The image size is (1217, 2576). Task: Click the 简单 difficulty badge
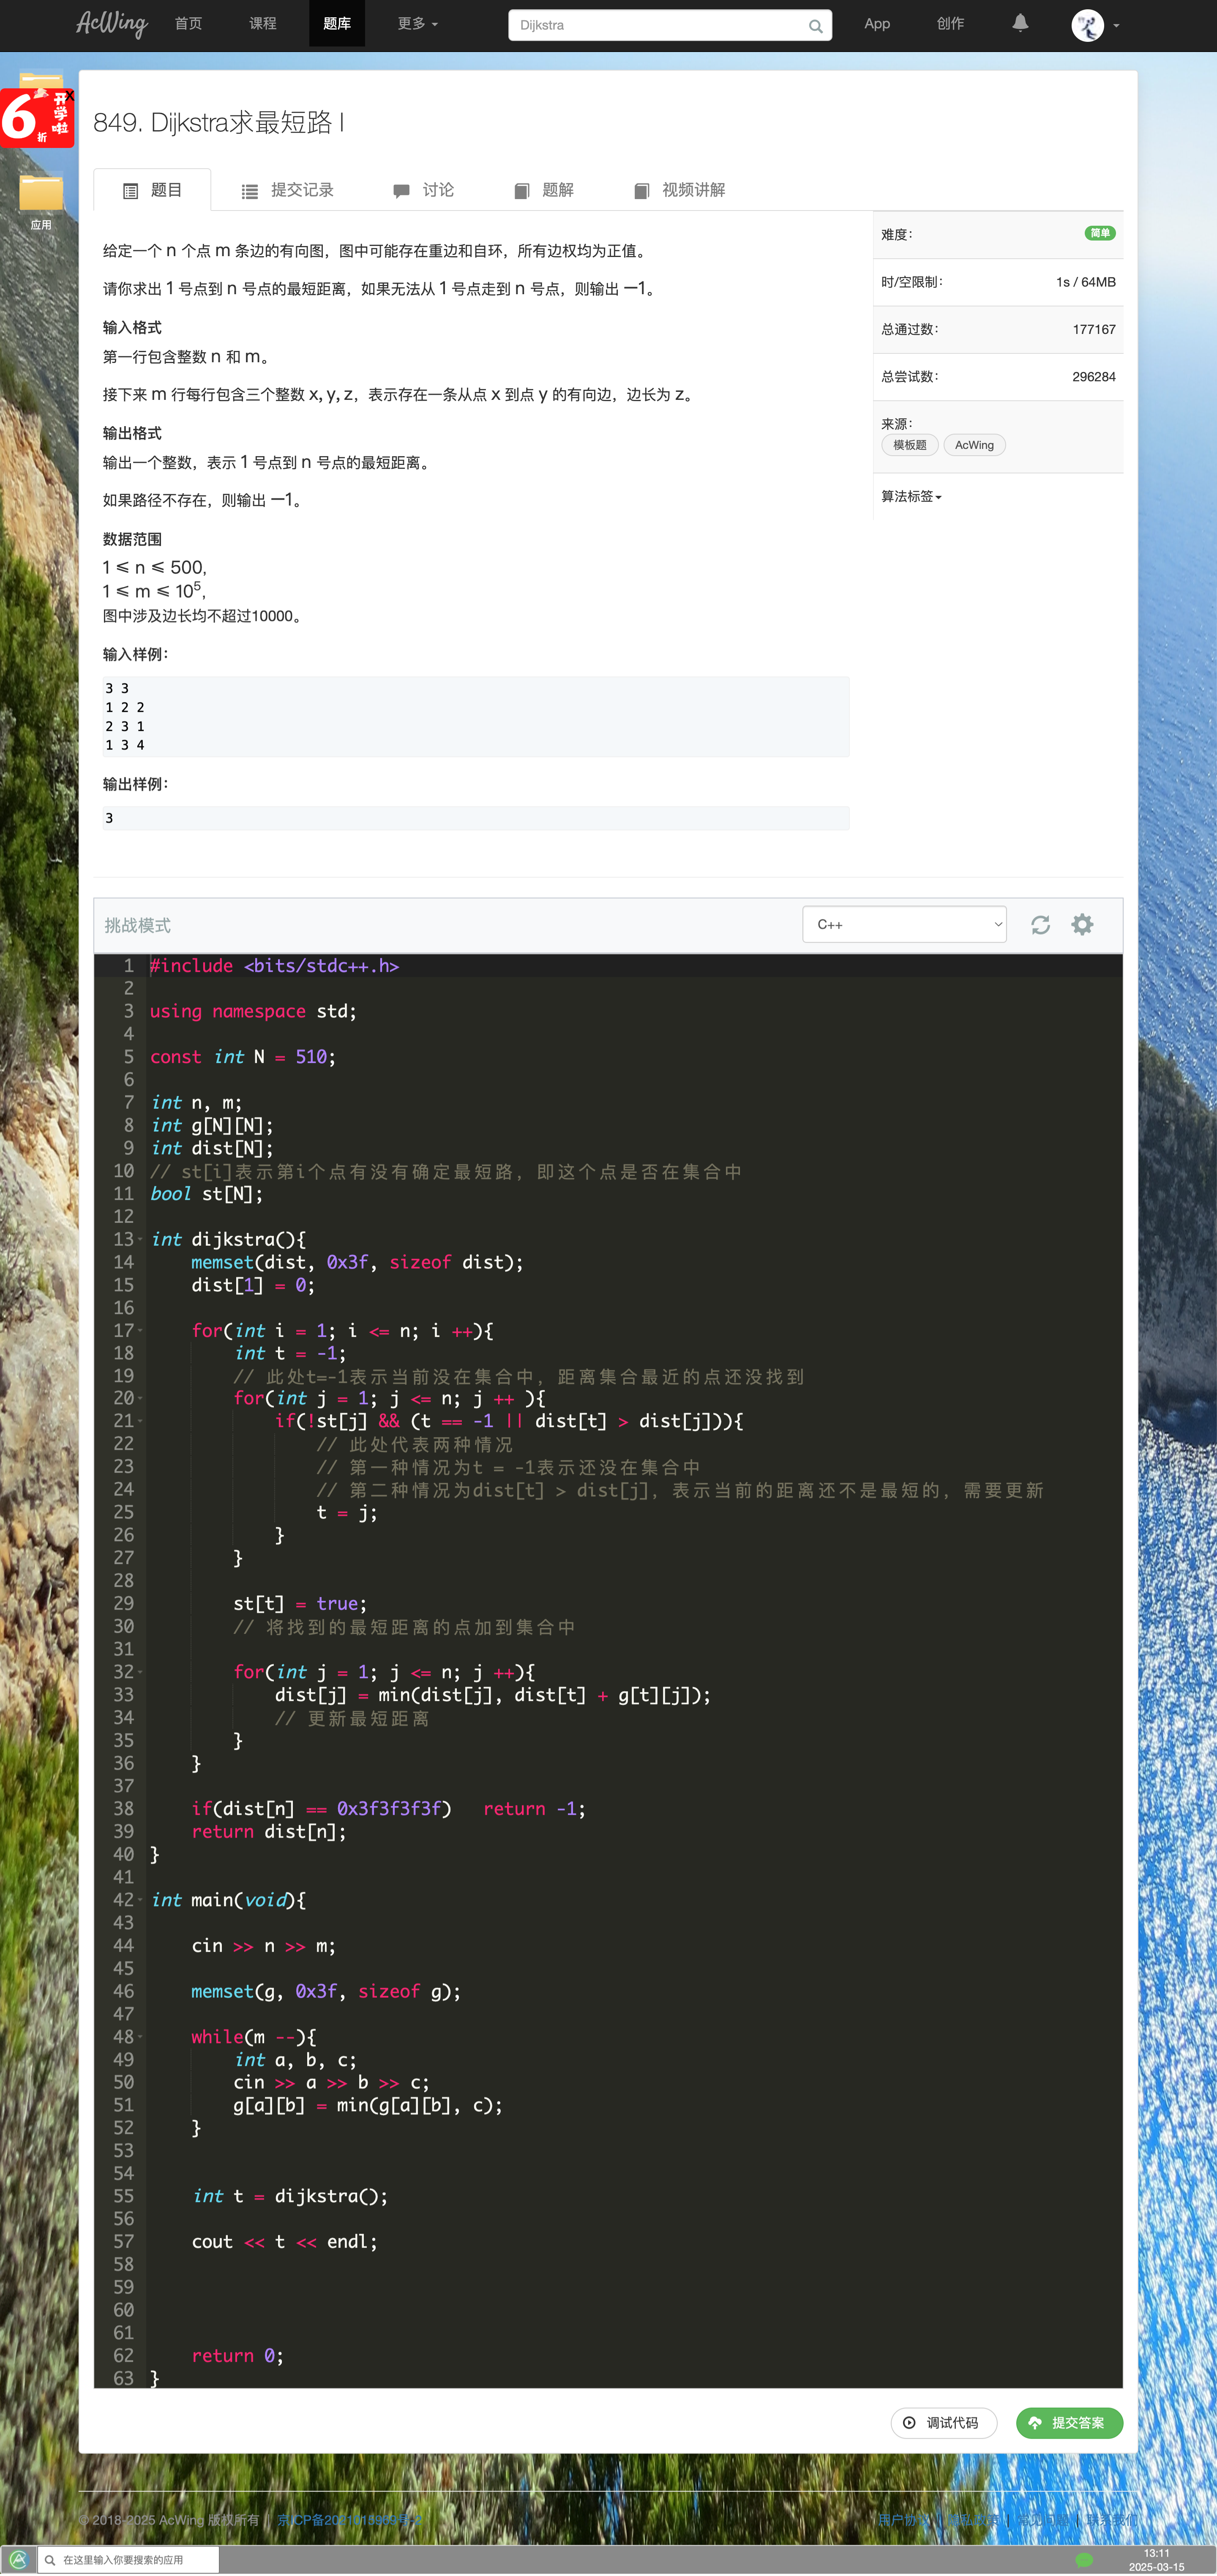[x=1099, y=233]
